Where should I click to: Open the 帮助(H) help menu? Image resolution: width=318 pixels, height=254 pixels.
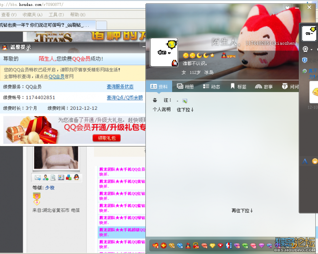point(78,15)
